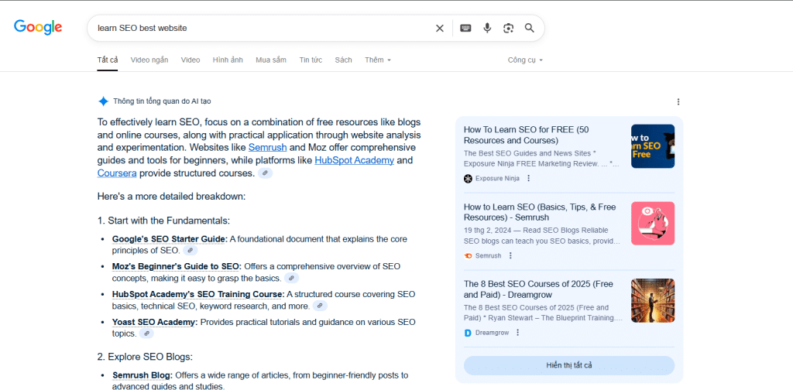The image size is (793, 390).
Task: Go to Google homepage via logo
Action: pyautogui.click(x=38, y=27)
